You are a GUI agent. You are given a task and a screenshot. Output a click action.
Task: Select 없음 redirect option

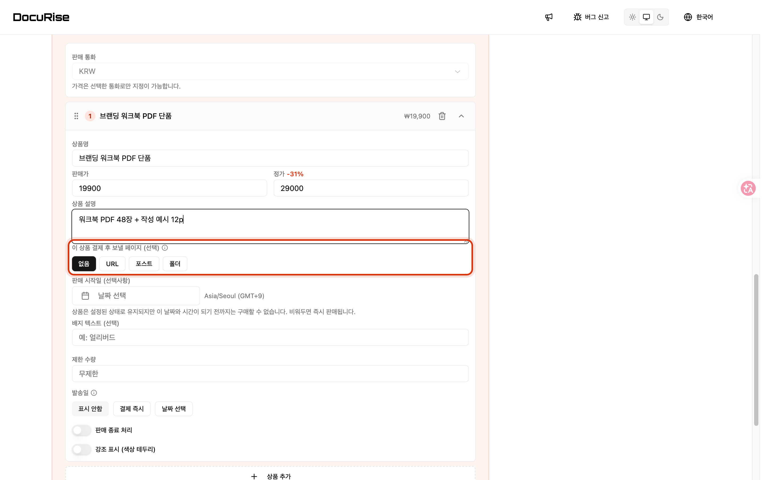click(x=84, y=264)
